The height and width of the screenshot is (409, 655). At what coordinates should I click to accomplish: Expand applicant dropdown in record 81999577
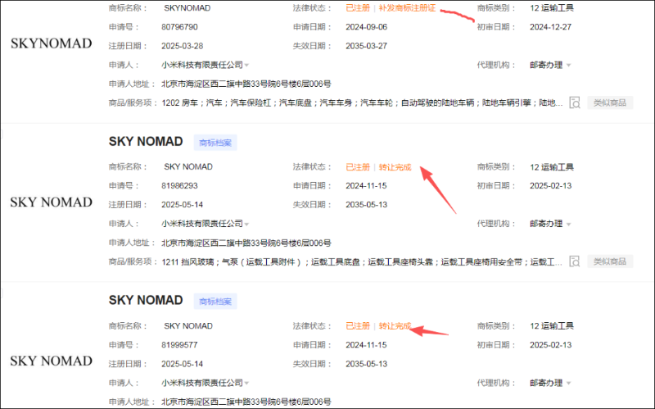[x=247, y=383]
